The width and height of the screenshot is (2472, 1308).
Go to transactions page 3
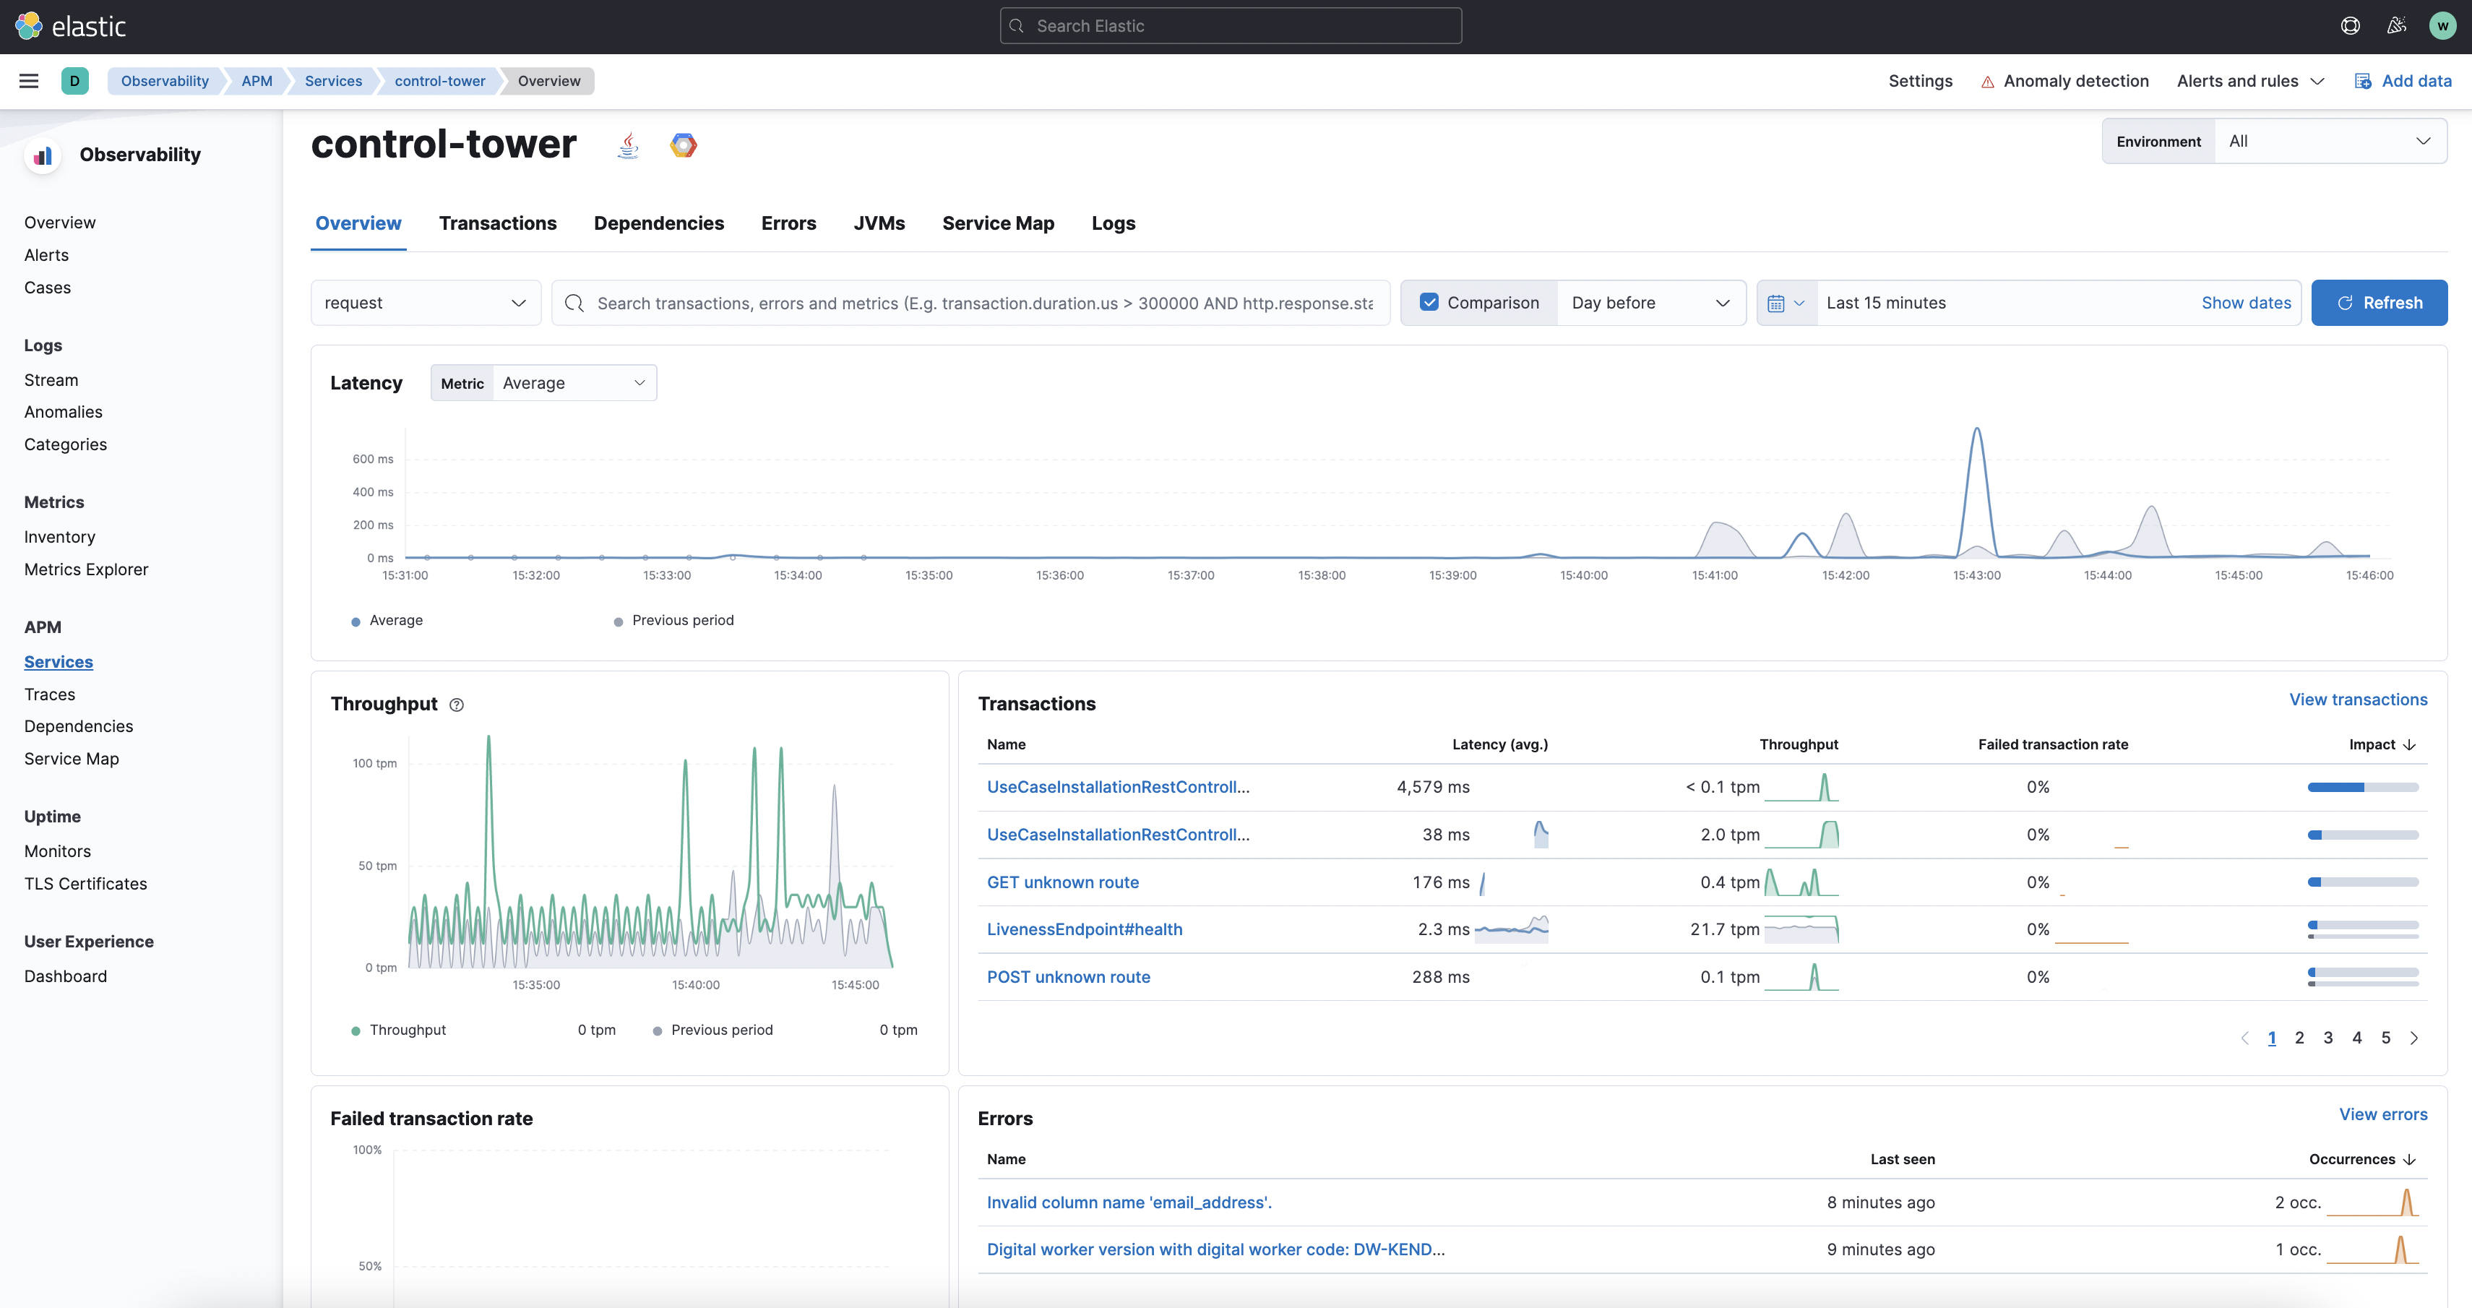(x=2328, y=1038)
